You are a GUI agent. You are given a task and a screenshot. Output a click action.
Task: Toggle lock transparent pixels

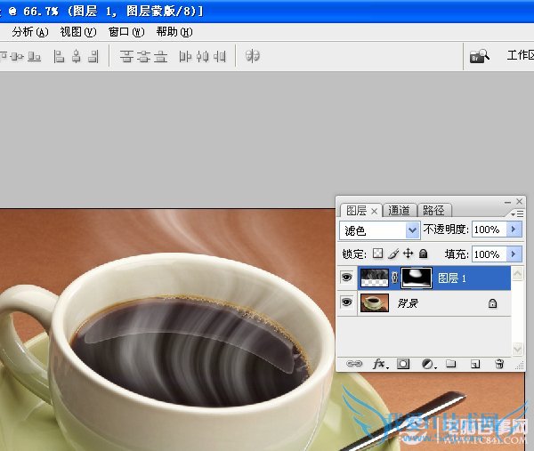[x=377, y=254]
